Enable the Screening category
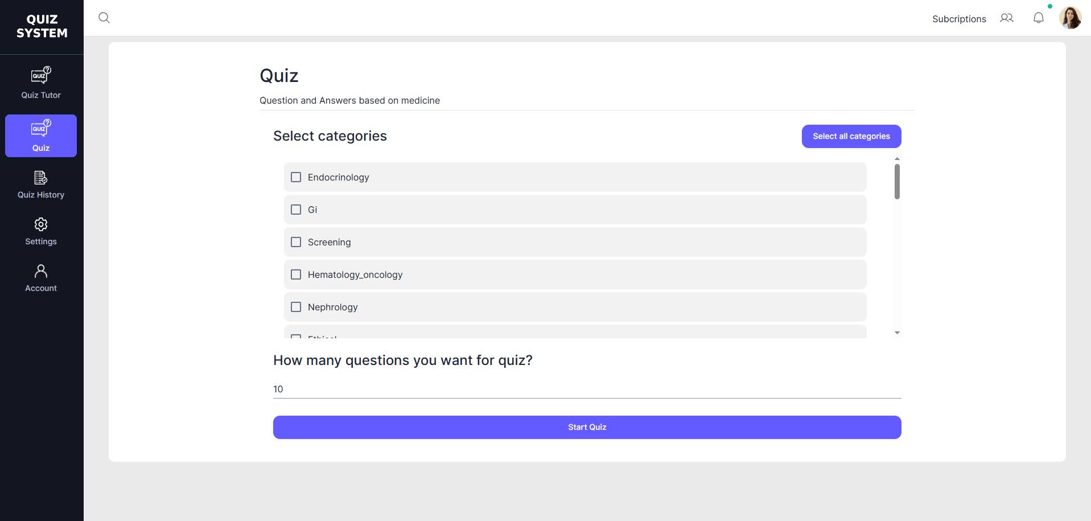This screenshot has height=521, width=1091. (x=295, y=241)
